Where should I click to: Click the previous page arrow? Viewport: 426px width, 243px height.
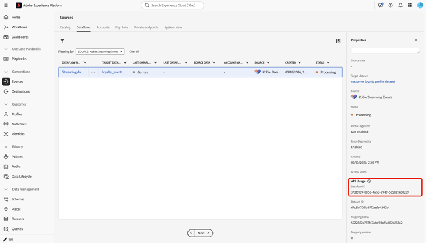click(191, 233)
